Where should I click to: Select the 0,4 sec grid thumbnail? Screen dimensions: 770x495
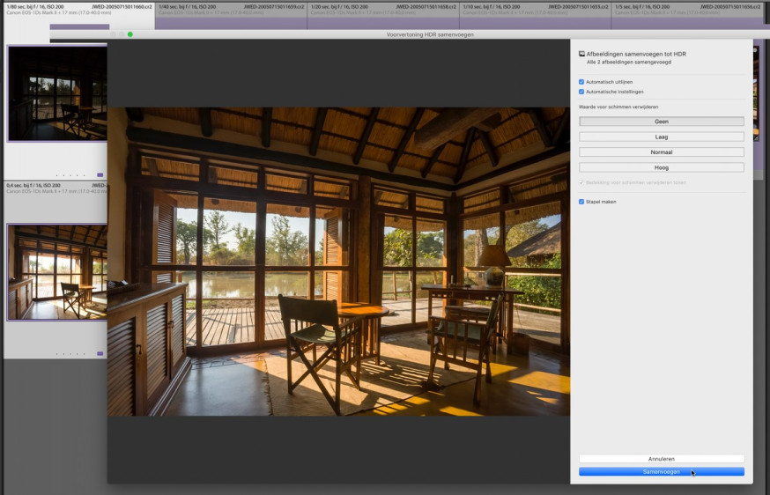pos(57,272)
